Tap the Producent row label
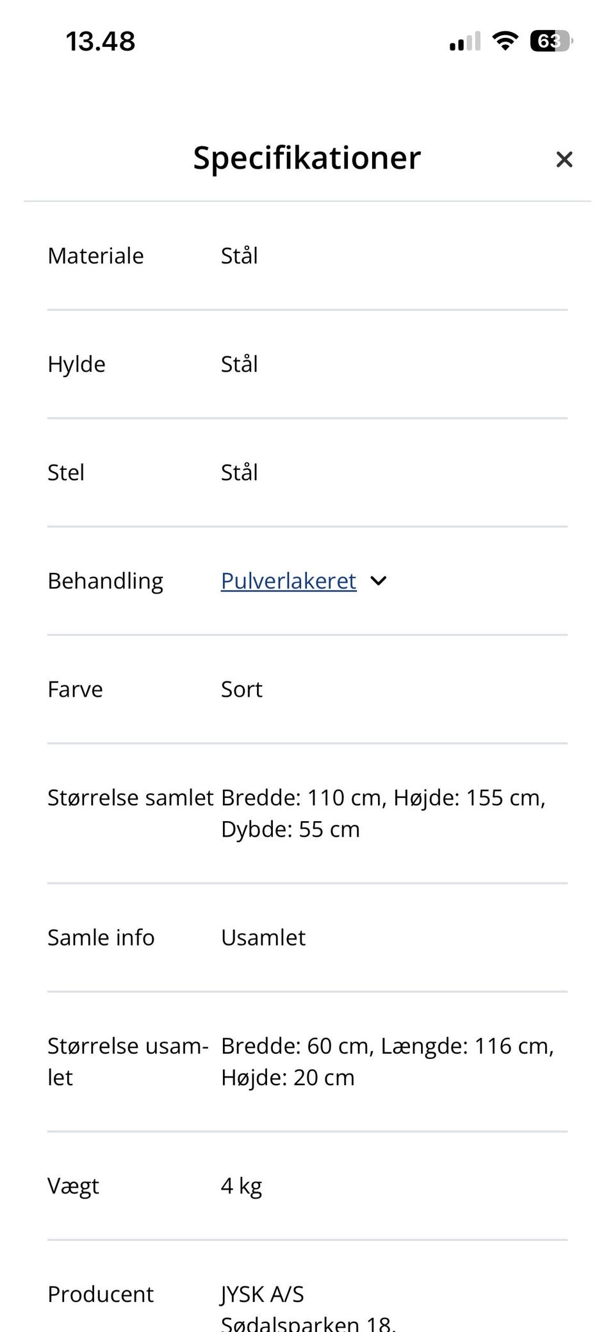The image size is (615, 1332). (x=101, y=1294)
